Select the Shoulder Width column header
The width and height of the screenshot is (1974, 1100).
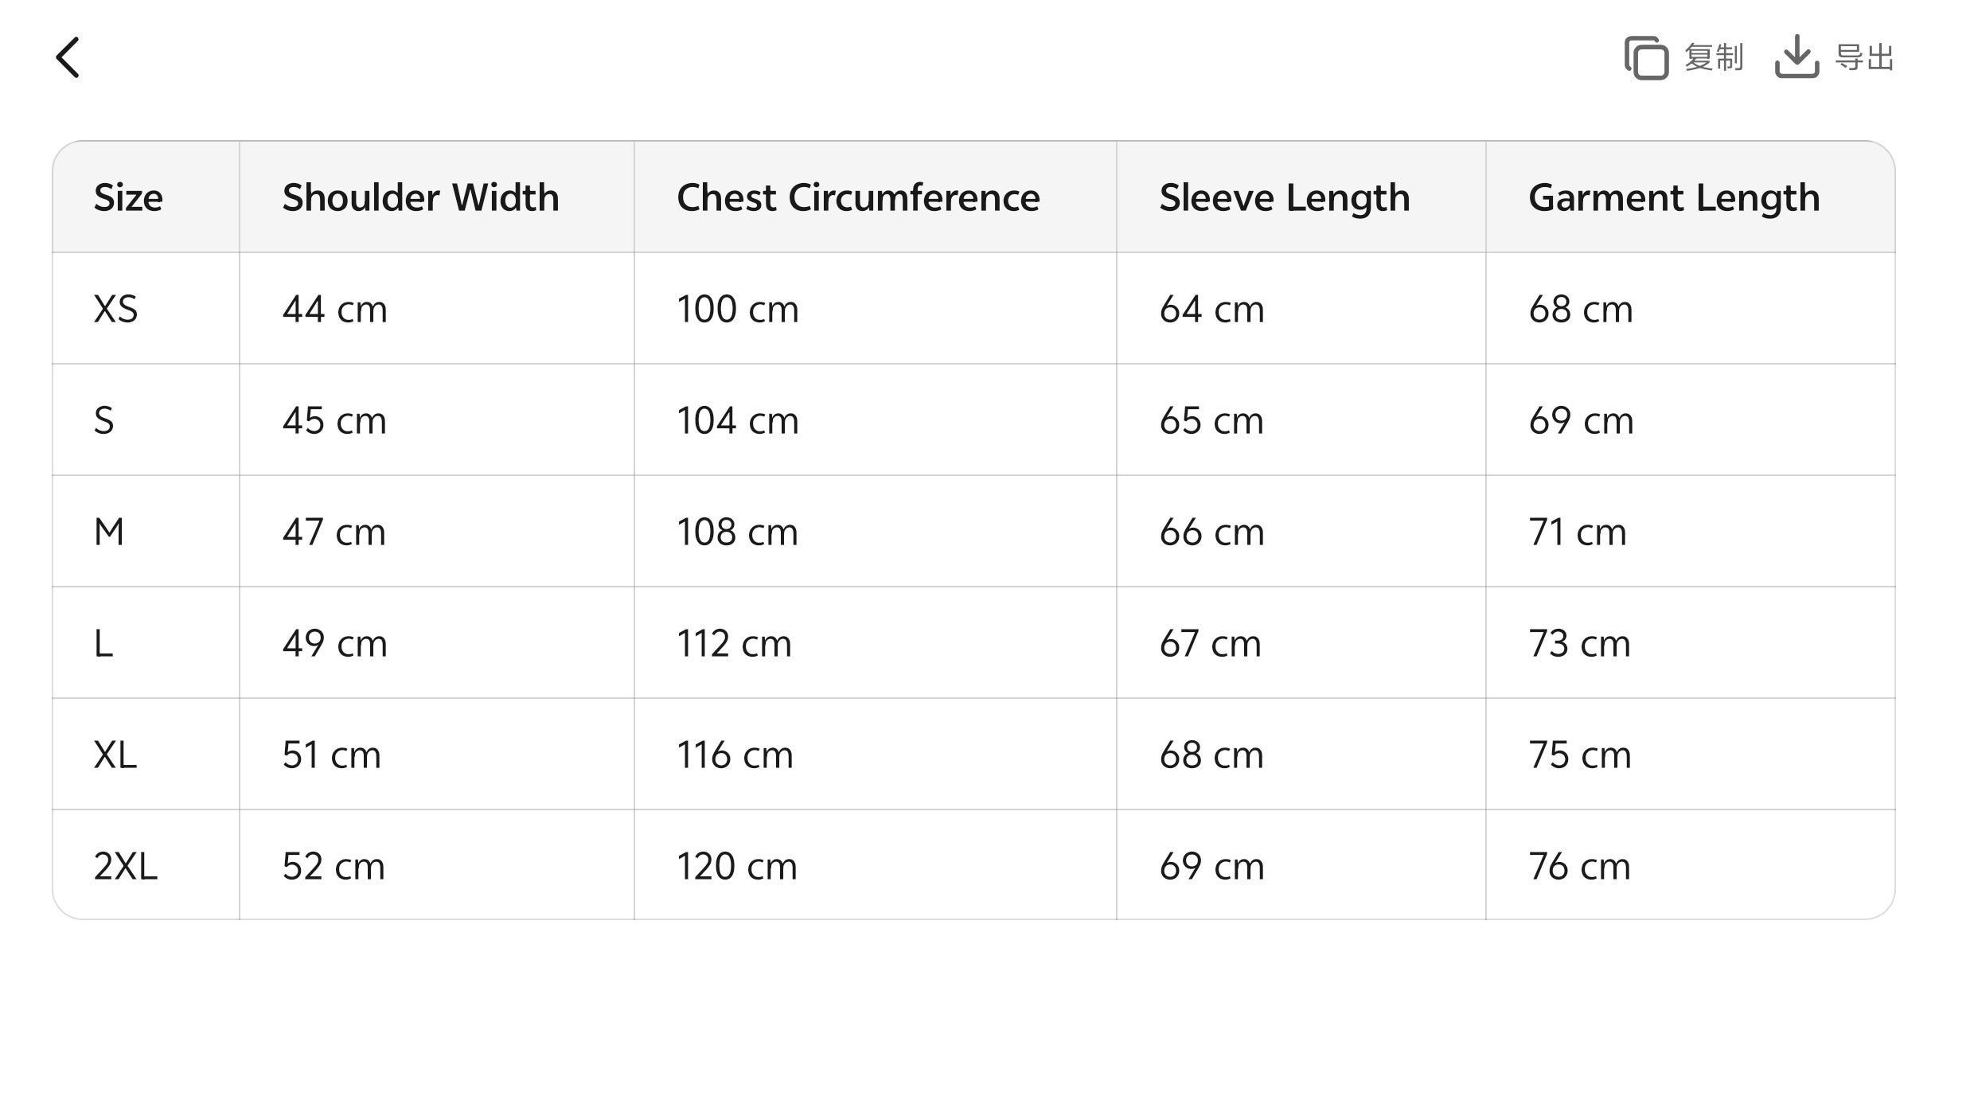(x=420, y=197)
